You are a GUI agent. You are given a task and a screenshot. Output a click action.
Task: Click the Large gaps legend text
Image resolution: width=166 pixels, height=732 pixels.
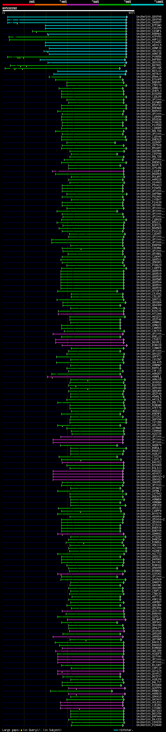pyautogui.click(x=32, y=730)
